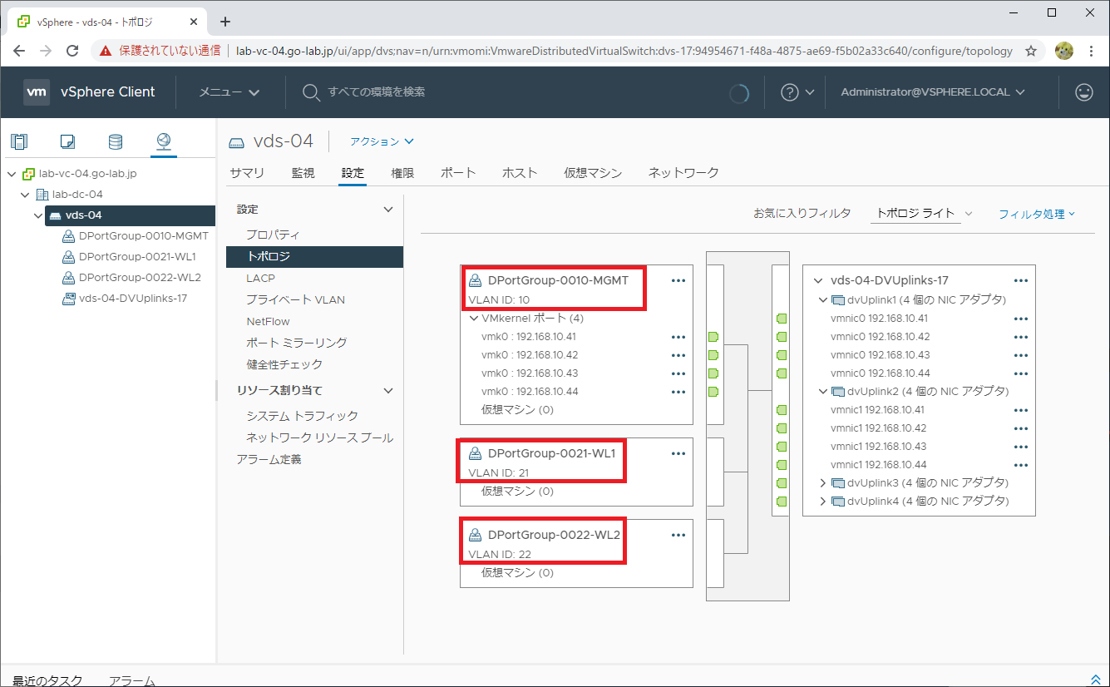Switch to the ポート tab

(458, 173)
